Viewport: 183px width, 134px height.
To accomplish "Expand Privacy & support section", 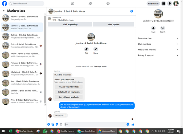I will click(x=158, y=55).
